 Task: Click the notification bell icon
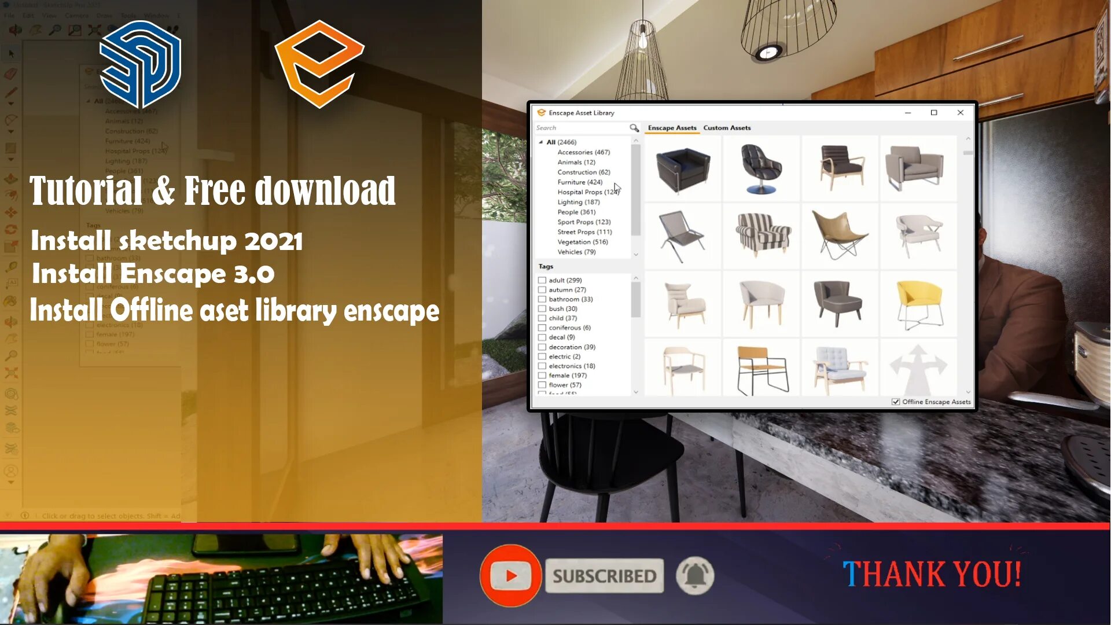click(695, 576)
